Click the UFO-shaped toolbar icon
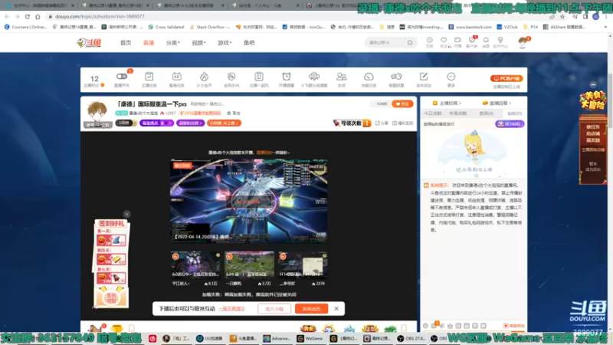 tap(314, 76)
